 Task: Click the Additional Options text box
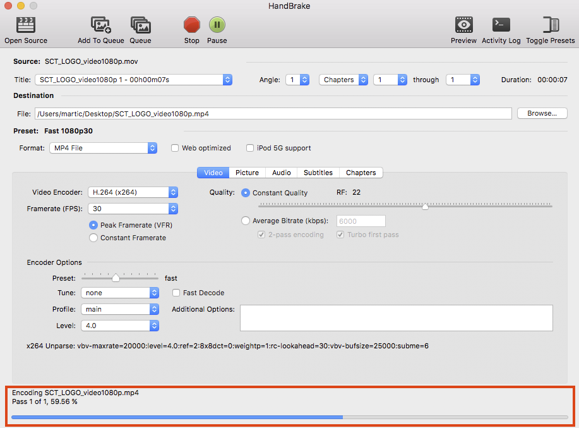397,318
